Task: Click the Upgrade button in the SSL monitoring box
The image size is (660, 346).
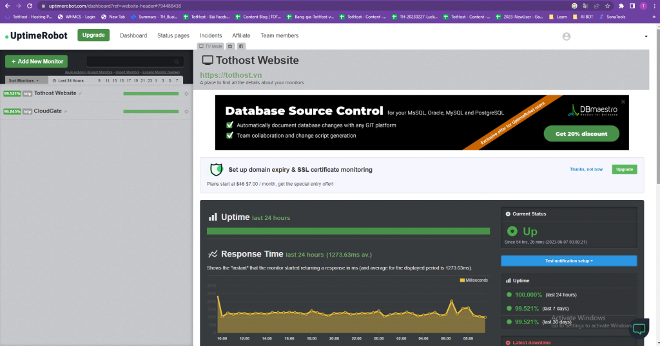Action: (624, 169)
